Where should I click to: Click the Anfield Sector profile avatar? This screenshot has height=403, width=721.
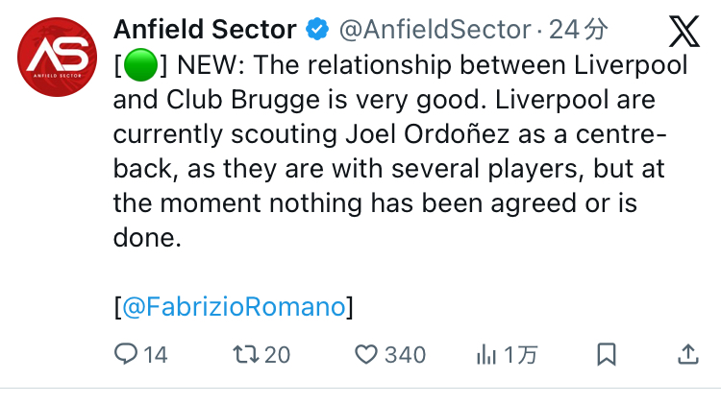point(57,60)
